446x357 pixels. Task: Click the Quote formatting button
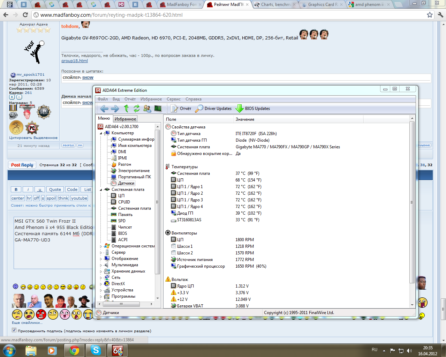click(x=55, y=189)
